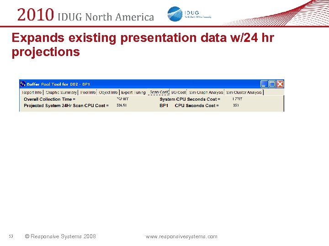The width and height of the screenshot is (329, 246).
Task: Select the Scan Cost tab
Action: 159,92
